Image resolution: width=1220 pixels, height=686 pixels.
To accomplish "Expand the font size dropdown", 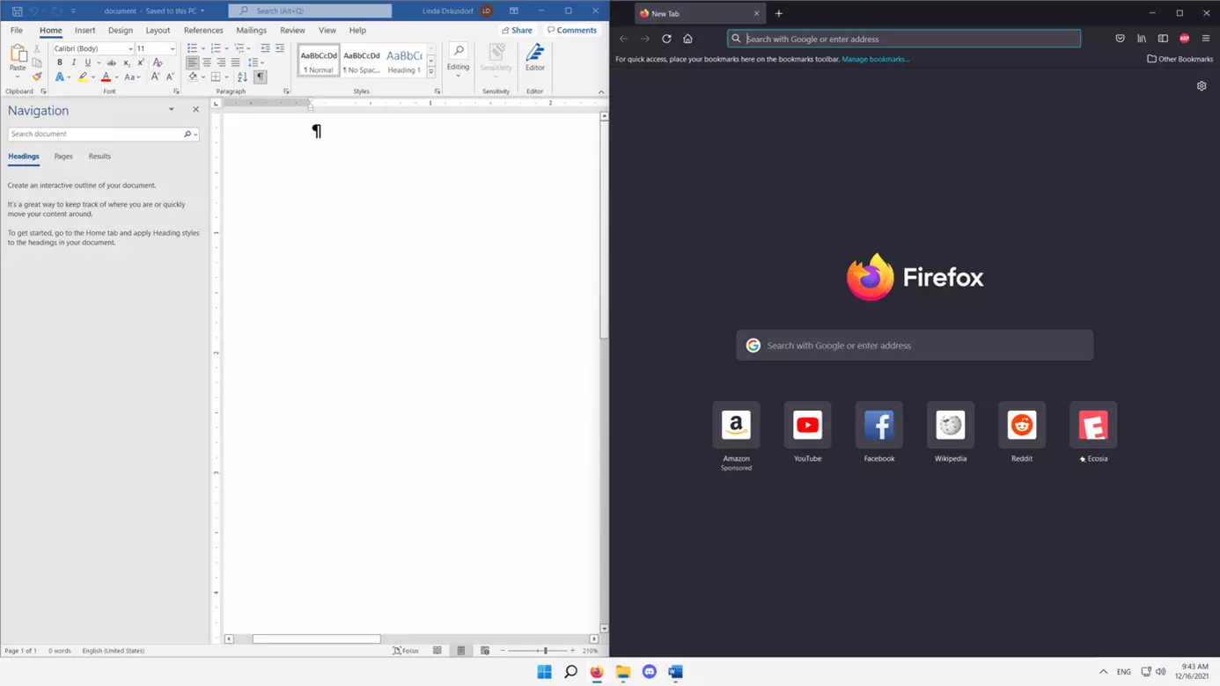I will [x=173, y=49].
